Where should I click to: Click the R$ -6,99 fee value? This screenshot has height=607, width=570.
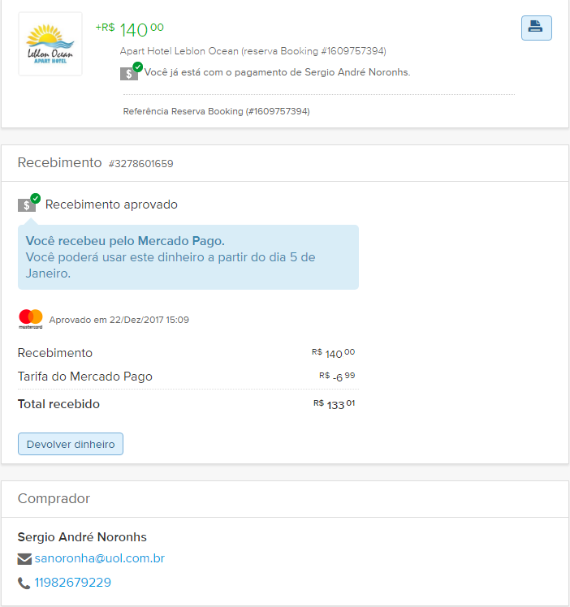337,377
